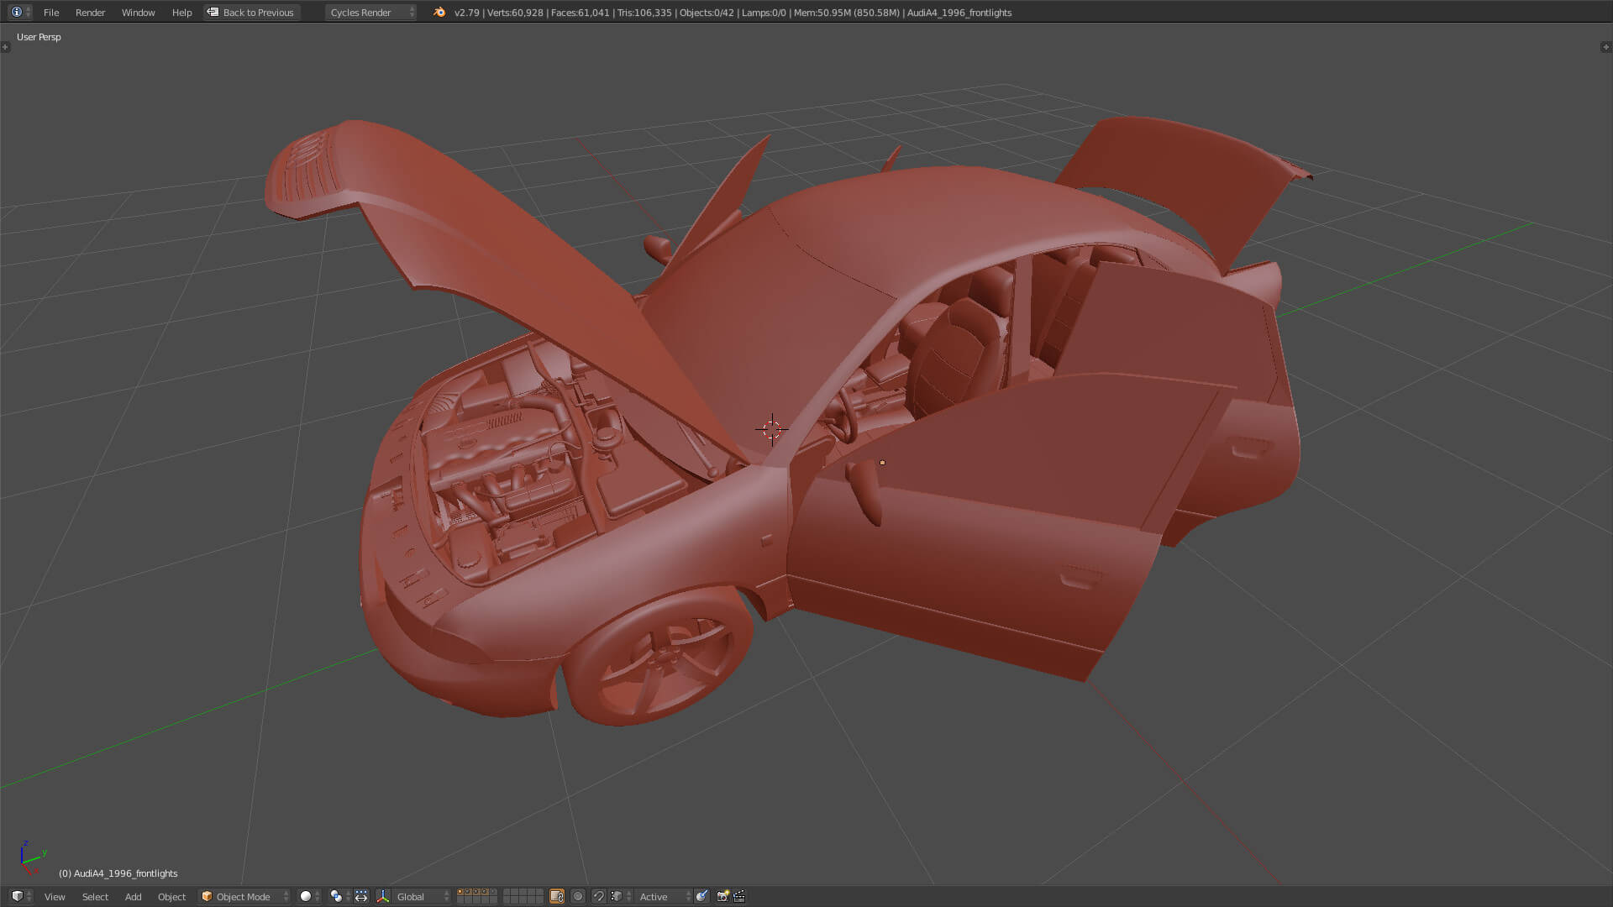Image resolution: width=1613 pixels, height=907 pixels.
Task: Open the viewport shading selector
Action: click(309, 896)
